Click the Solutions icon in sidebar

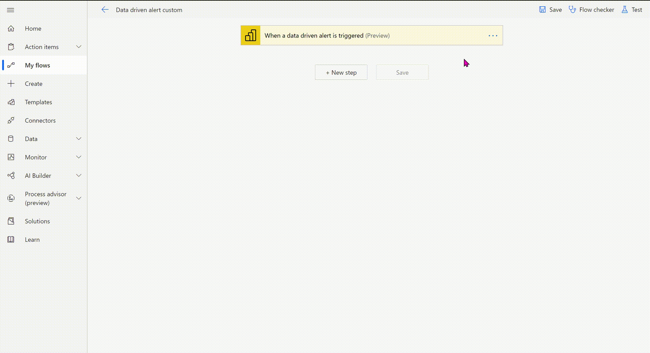point(11,221)
